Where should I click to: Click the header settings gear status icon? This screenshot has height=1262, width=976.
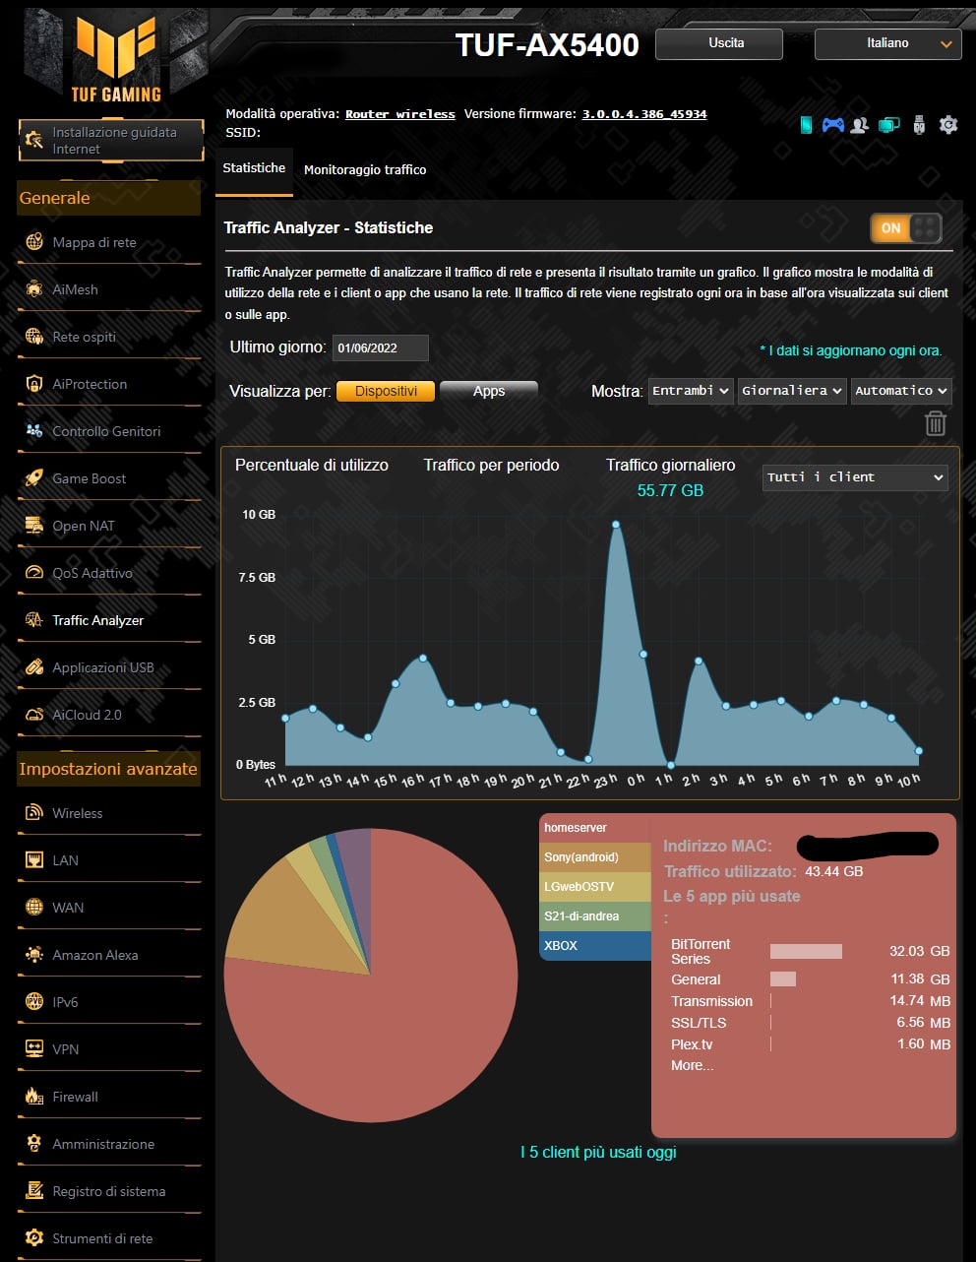pos(948,125)
